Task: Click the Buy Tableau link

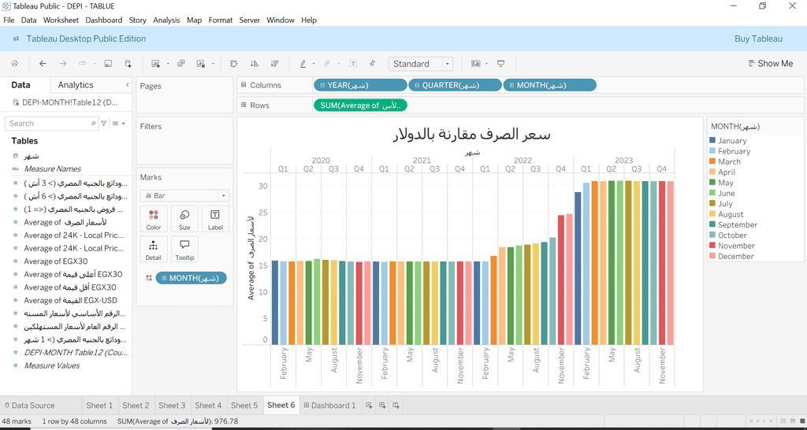Action: (x=758, y=39)
